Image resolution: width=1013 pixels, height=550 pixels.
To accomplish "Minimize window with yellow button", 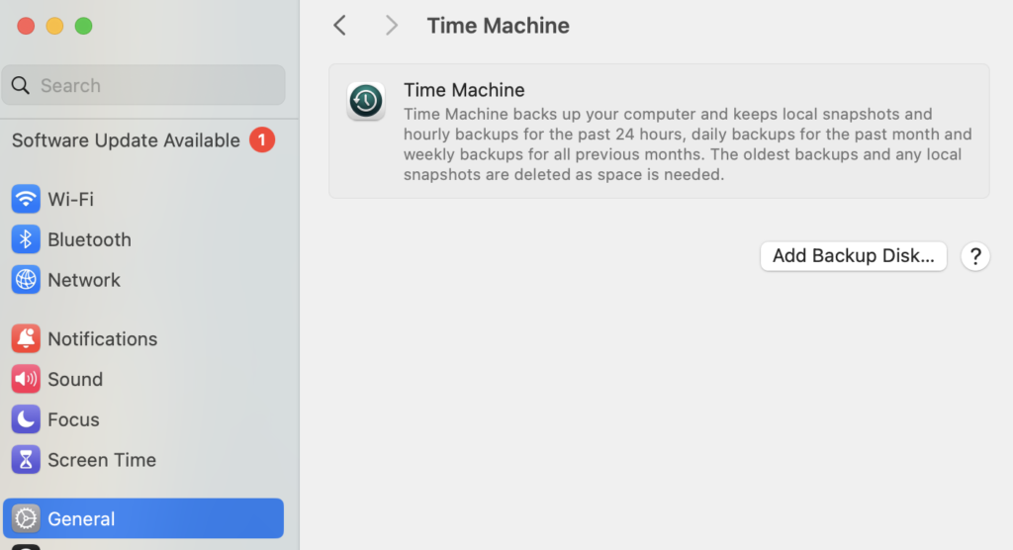I will point(55,26).
